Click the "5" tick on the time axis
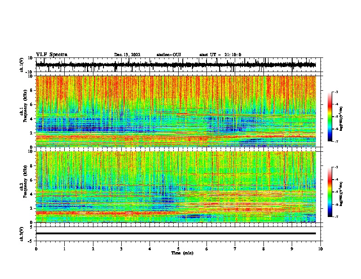The image size is (361, 279). coord(178,249)
